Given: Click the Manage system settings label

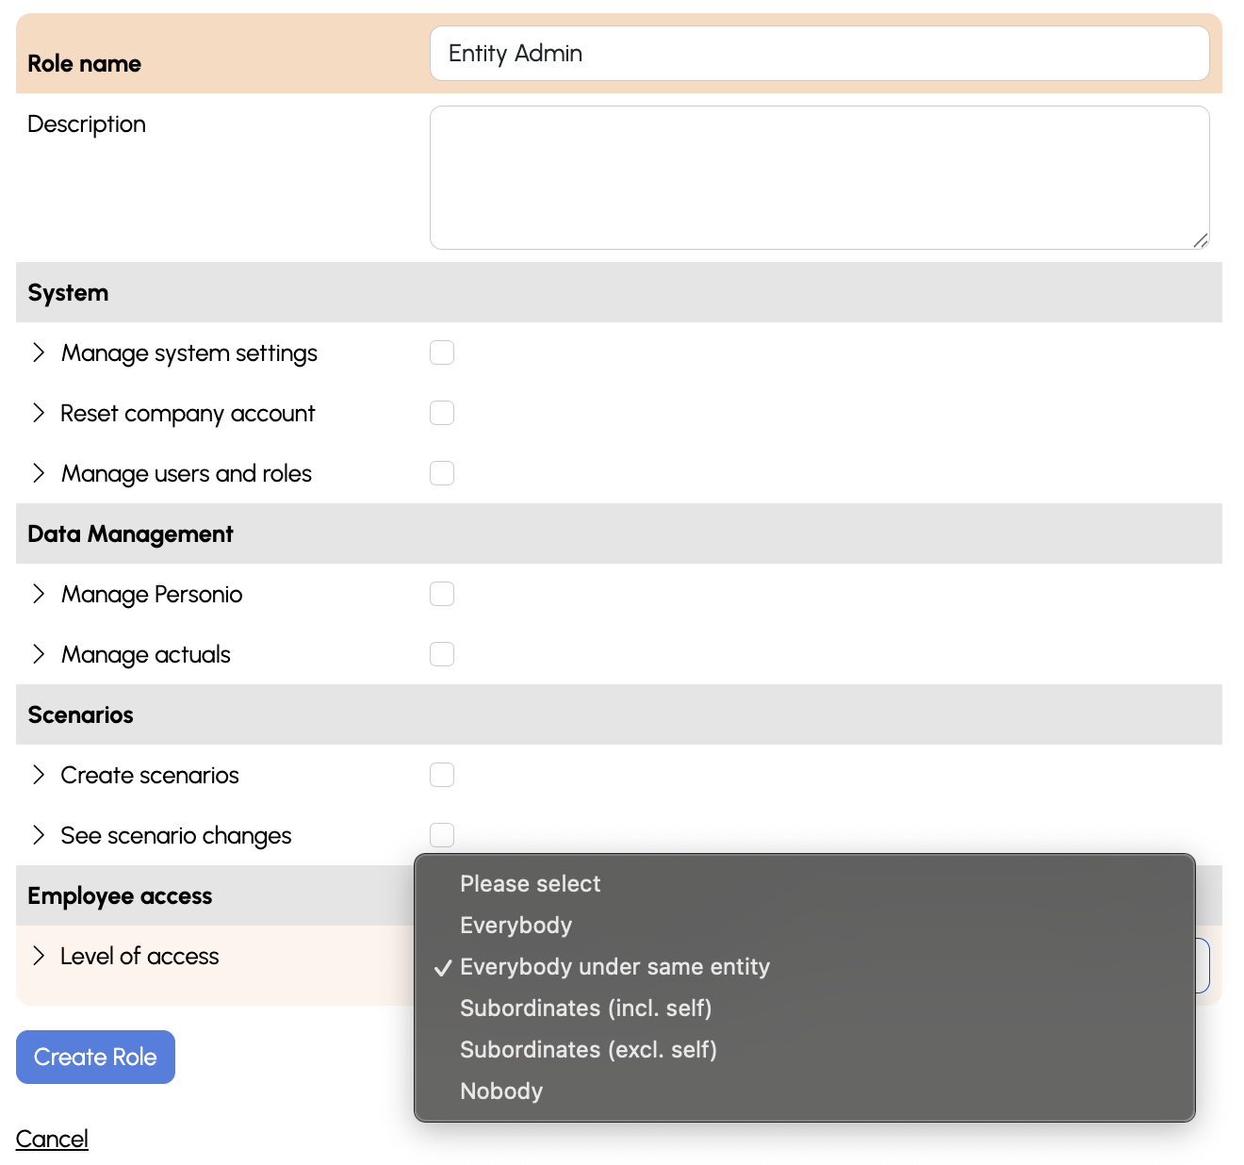Looking at the screenshot, I should coord(189,353).
